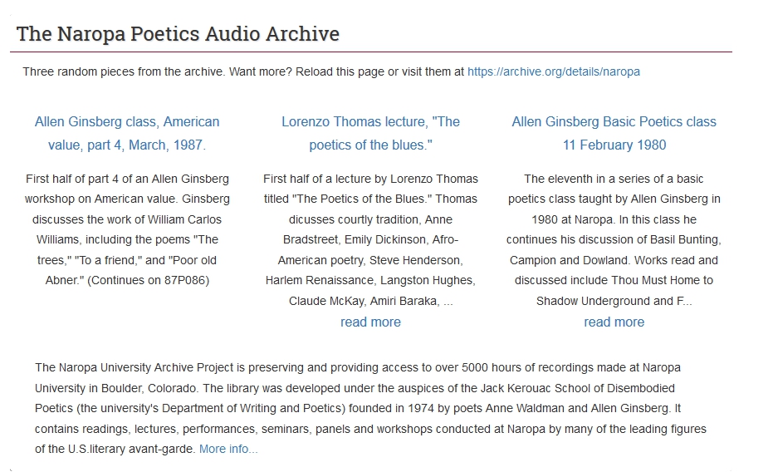
Task: Click read more under Basic Poetics description
Action: tap(614, 322)
